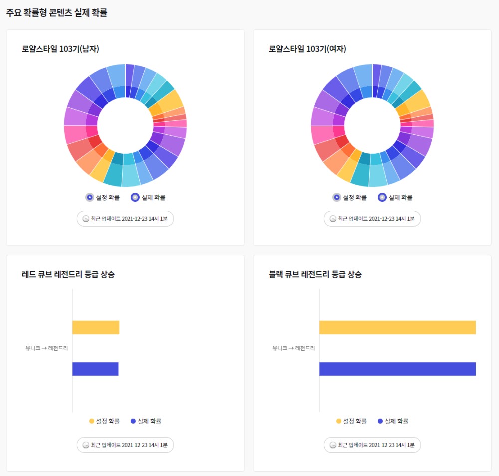The height and width of the screenshot is (476, 499).
Task: Click 유니크 → 레전드리 axis label in 레드 큐브 chart
Action: coord(47,348)
